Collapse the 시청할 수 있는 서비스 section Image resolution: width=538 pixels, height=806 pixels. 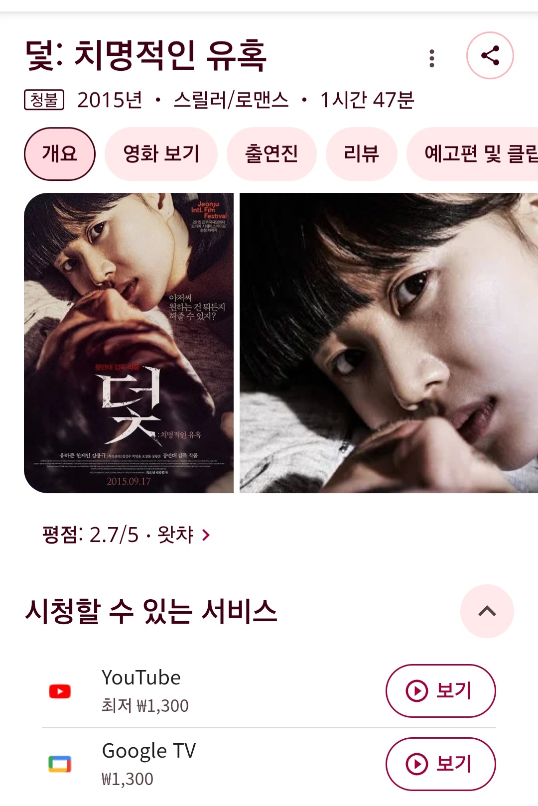tap(487, 611)
